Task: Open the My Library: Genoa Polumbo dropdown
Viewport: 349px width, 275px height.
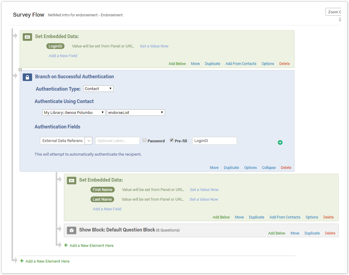Action: (x=74, y=112)
